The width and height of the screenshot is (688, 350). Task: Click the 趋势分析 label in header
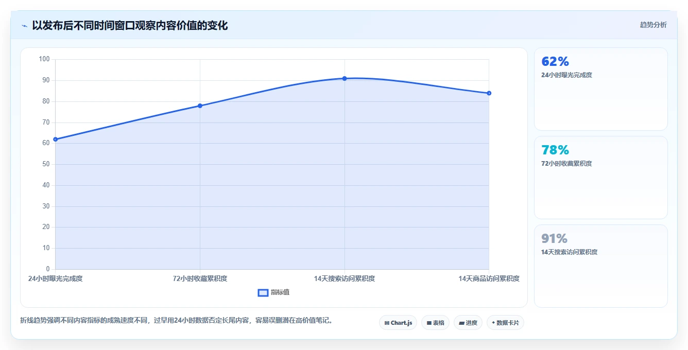tap(653, 25)
